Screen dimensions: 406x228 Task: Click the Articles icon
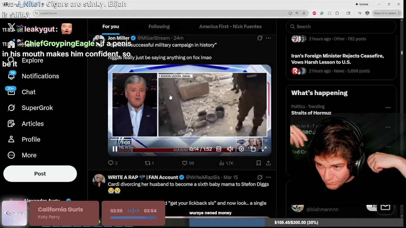tap(11, 123)
